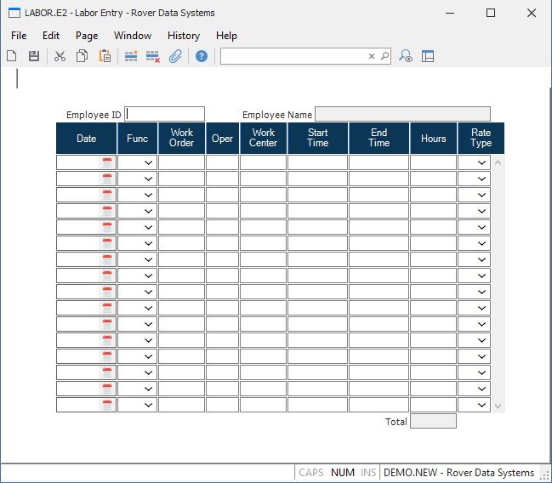Viewport: 552px width, 483px height.
Task: Click the Employee ID input field
Action: pos(165,114)
